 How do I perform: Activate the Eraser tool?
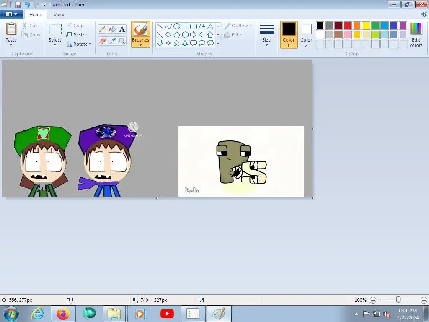pos(102,41)
